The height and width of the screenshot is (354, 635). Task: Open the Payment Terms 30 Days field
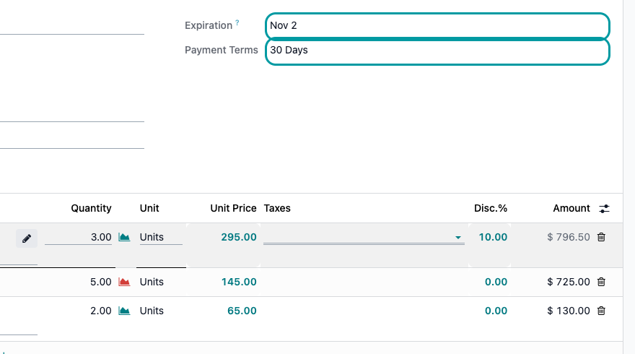pos(437,51)
